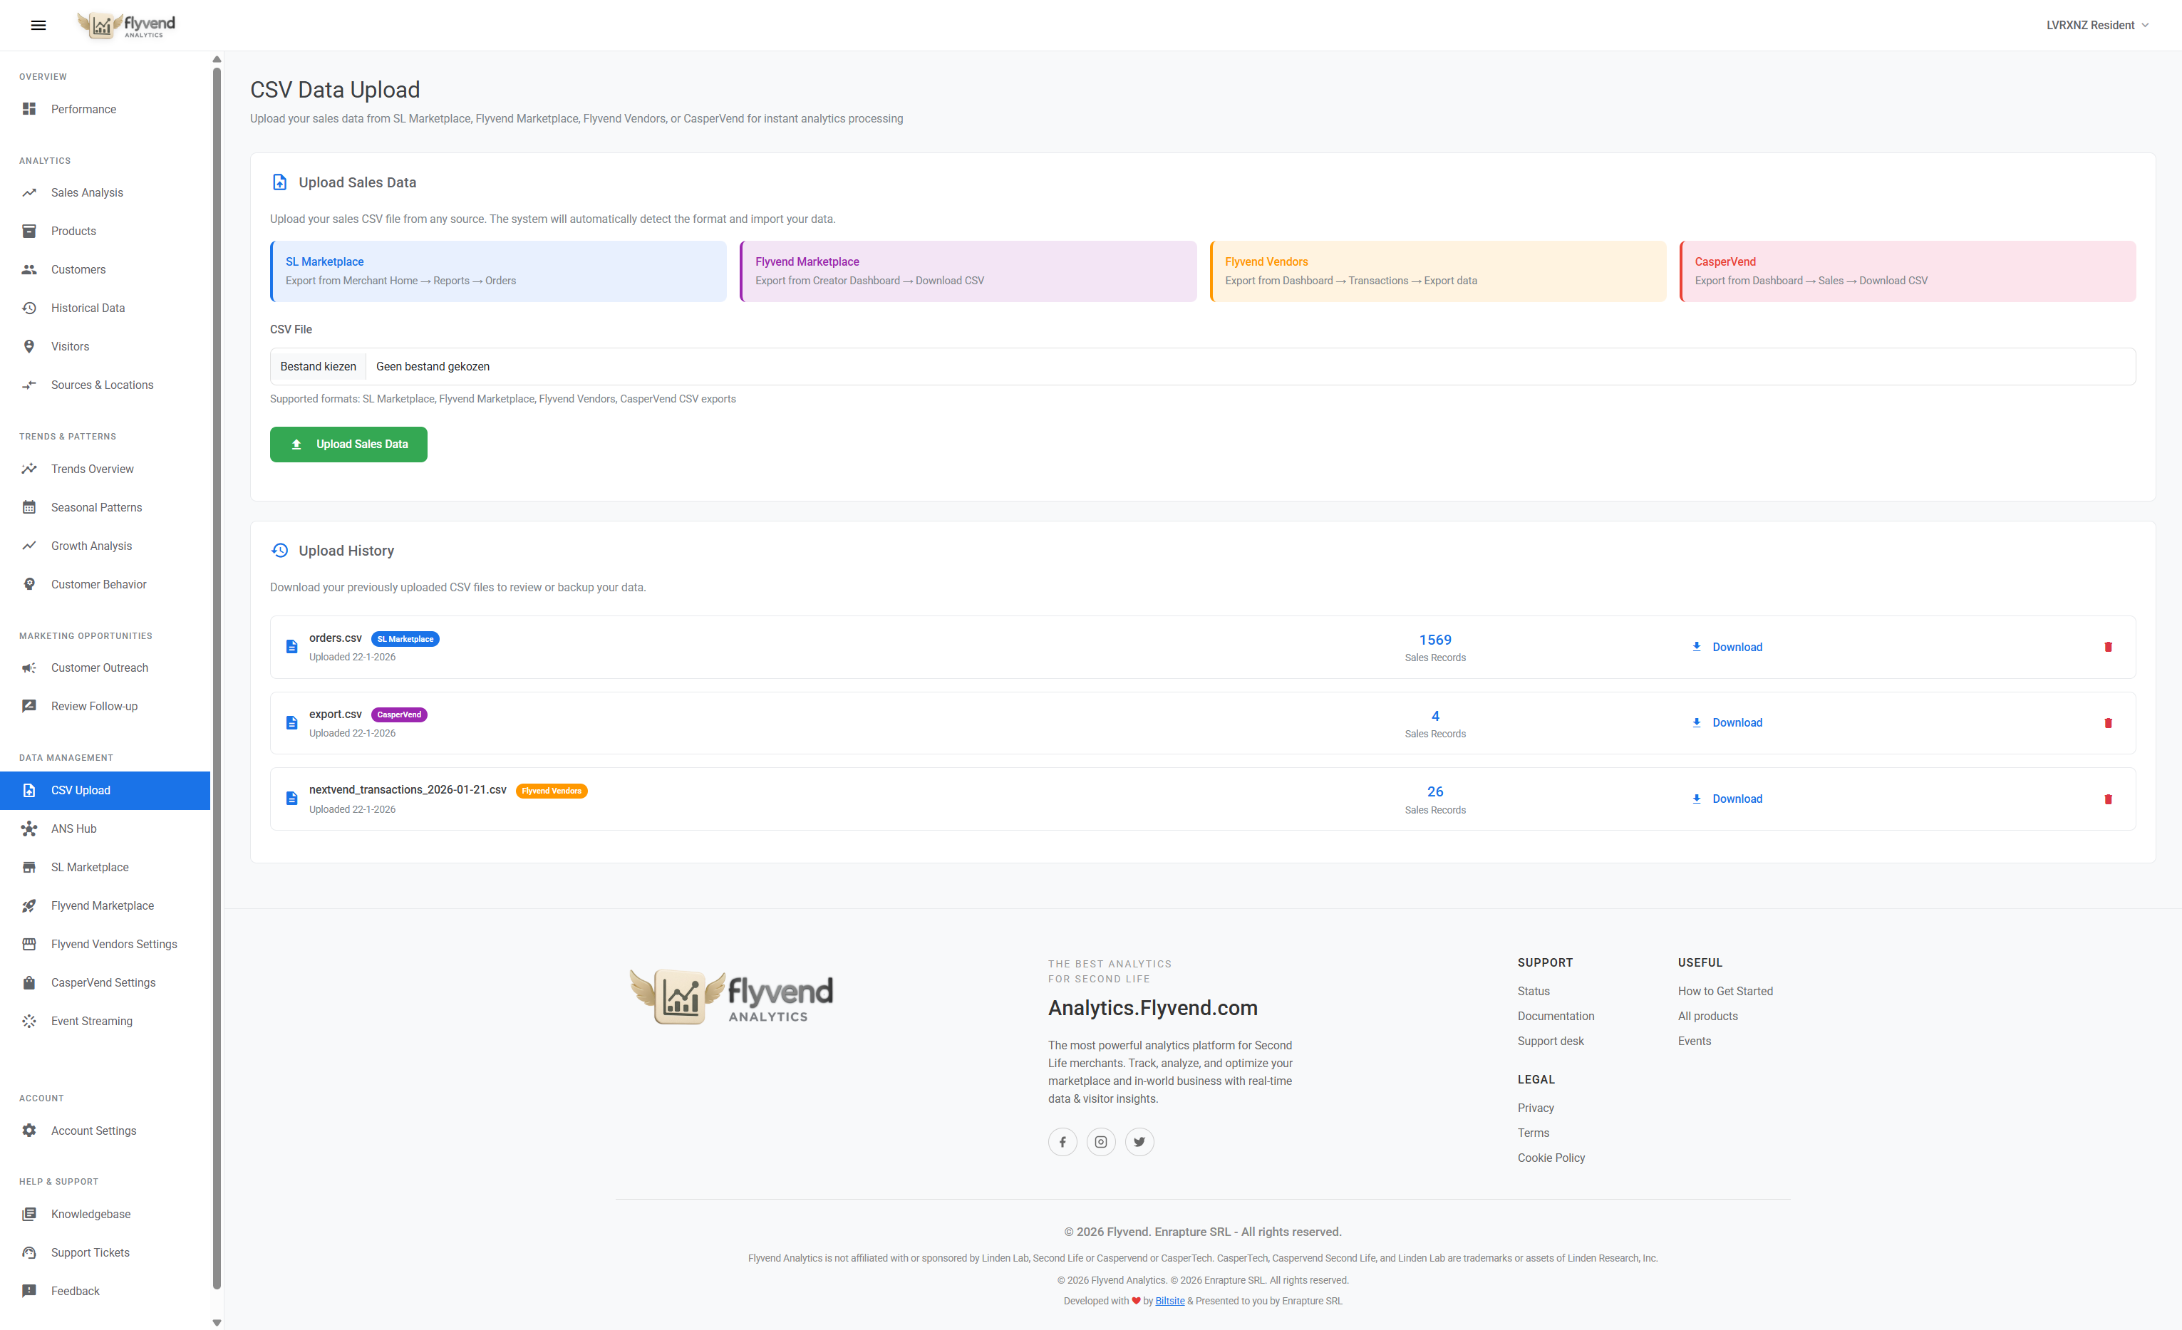Delete the export.csv upload entry
Screen dimensions: 2182x1330
tap(2109, 722)
